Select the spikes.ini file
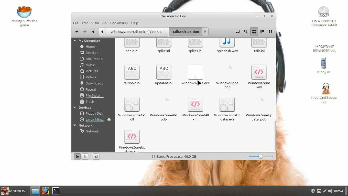 195,46
